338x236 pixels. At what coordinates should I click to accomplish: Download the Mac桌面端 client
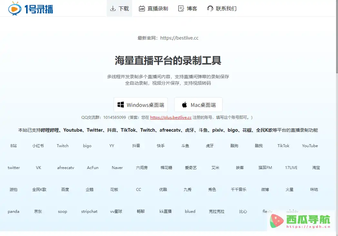tap(198, 105)
